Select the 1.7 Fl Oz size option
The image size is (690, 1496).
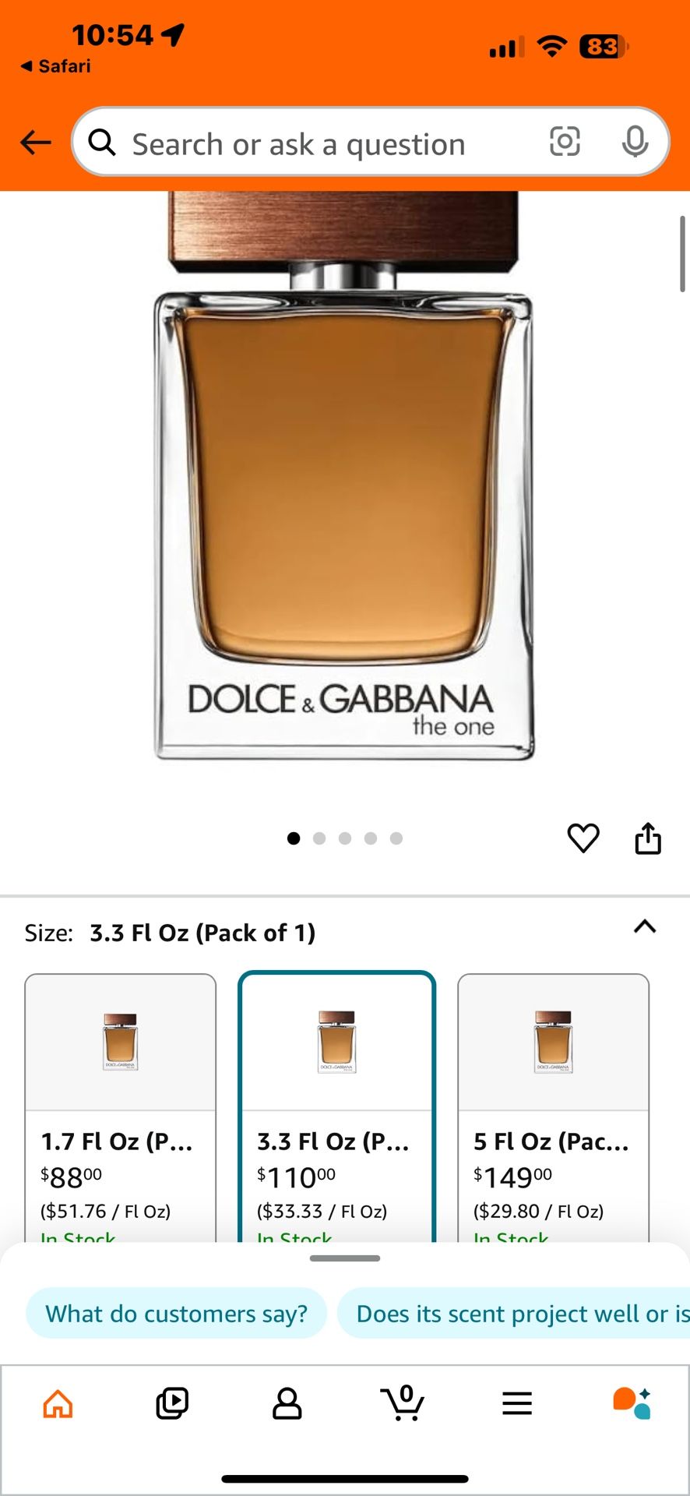pos(121,1106)
